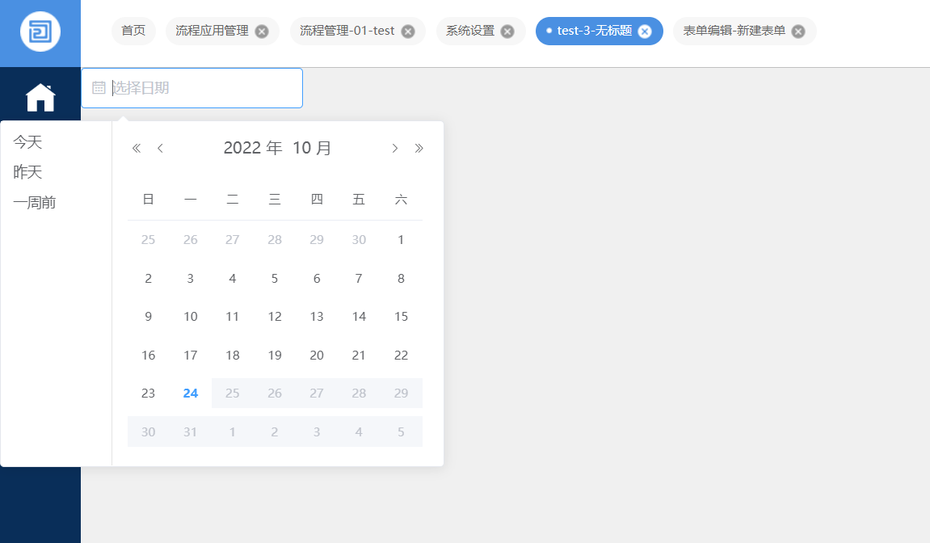
Task: Click the calendar icon in date field
Action: pyautogui.click(x=99, y=88)
